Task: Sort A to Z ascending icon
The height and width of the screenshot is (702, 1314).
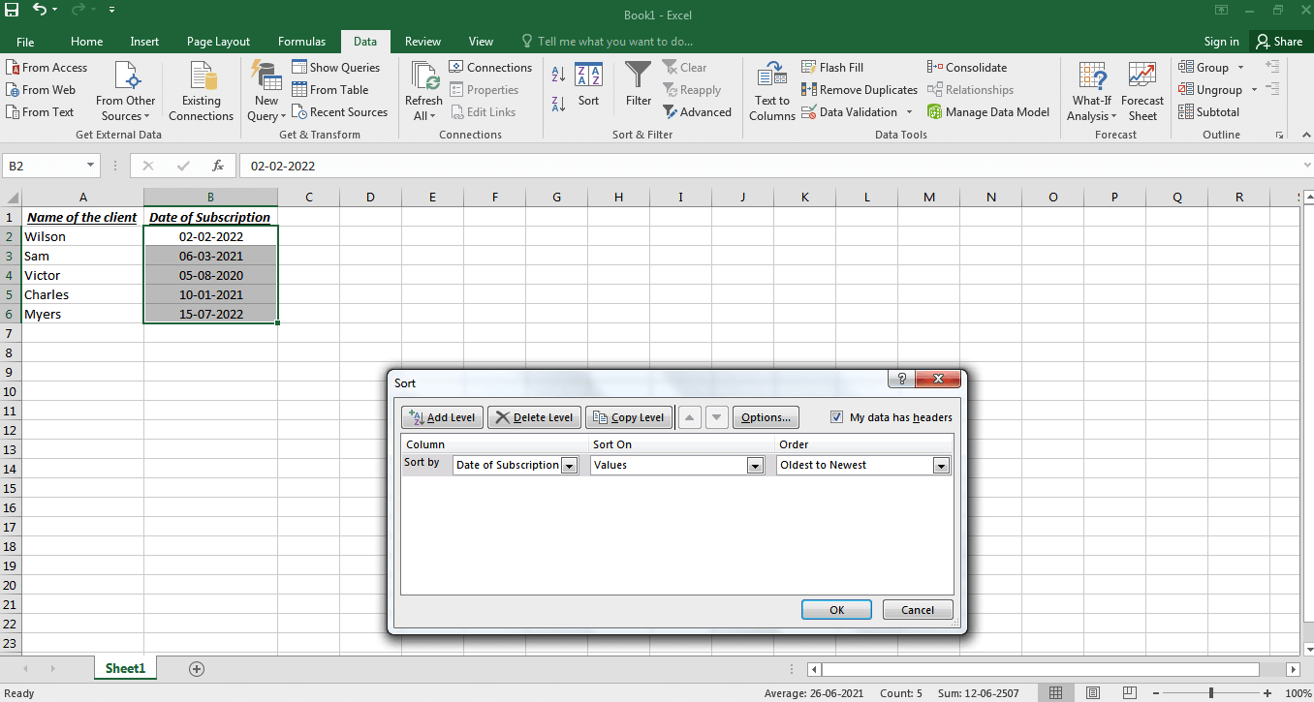Action: coord(558,75)
